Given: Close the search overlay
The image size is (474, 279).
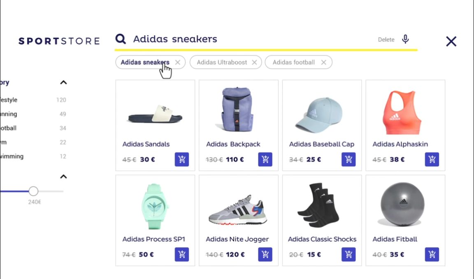Looking at the screenshot, I should tap(451, 41).
